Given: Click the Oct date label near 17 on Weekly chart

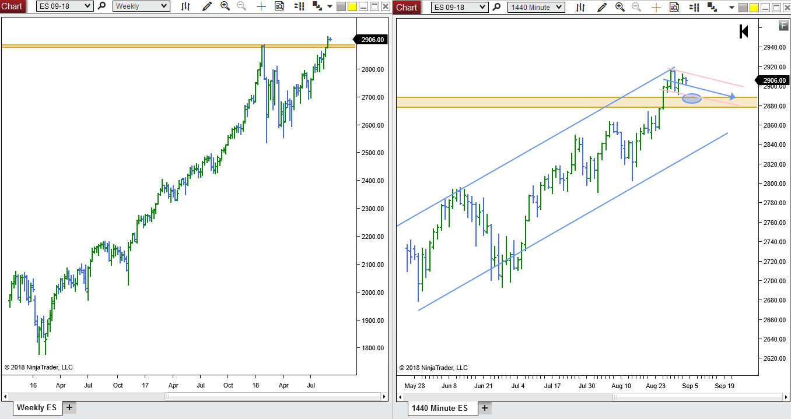Looking at the screenshot, I should (118, 386).
